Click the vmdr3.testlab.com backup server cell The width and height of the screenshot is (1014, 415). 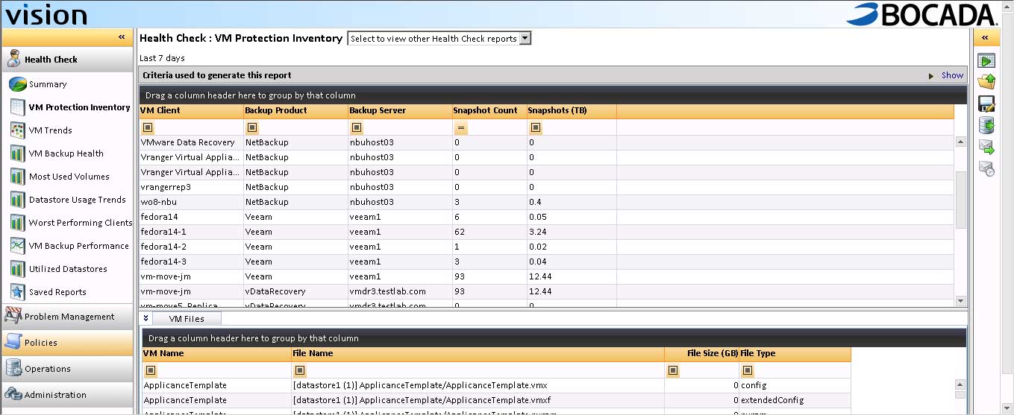[400, 291]
